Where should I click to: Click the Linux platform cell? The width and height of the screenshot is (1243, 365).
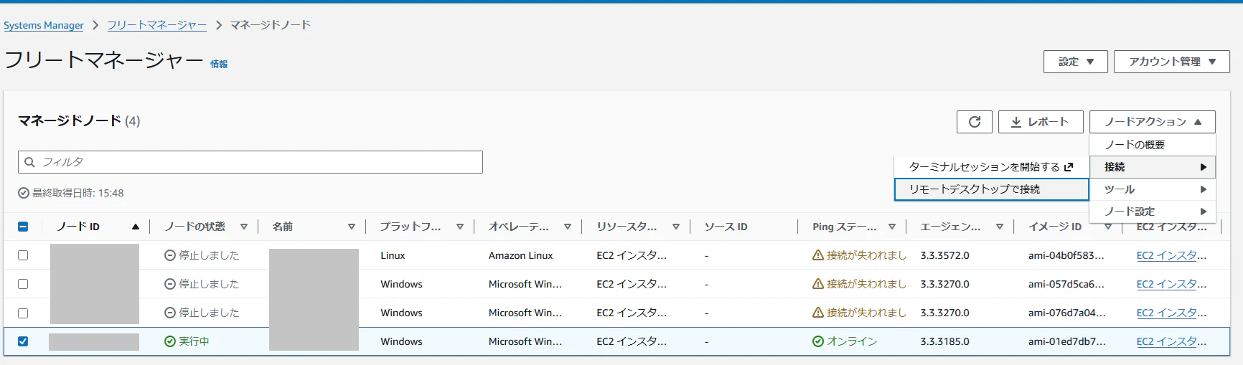point(393,255)
